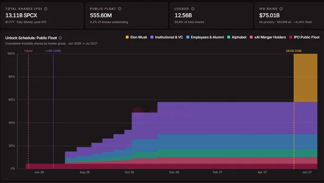Click info icon next to Total Shares (FD)
The width and height of the screenshot is (324, 183).
[x=46, y=9]
